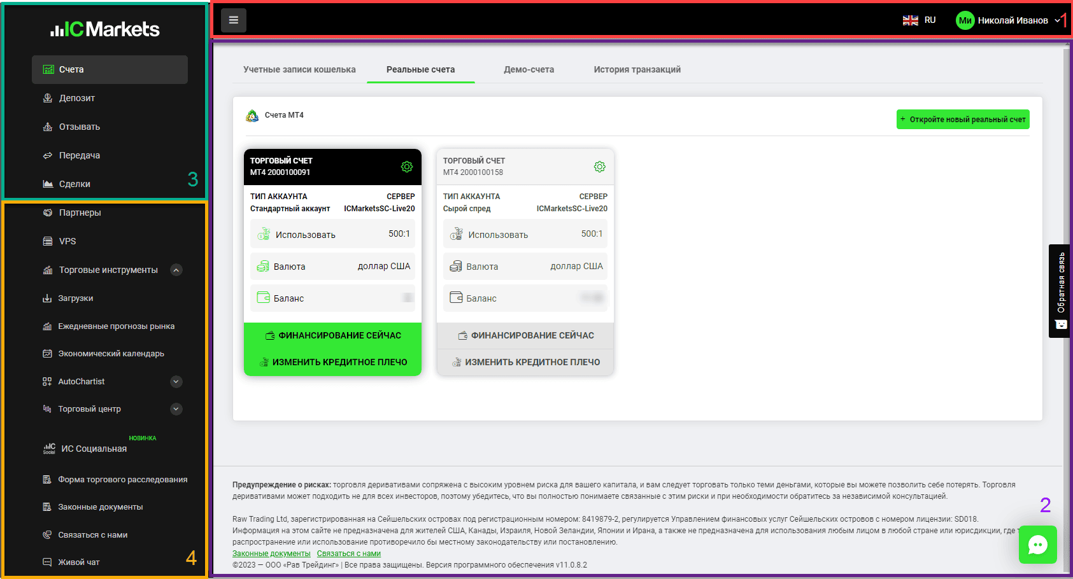This screenshot has width=1073, height=579.
Task: Click the IC Markets logo
Action: [105, 29]
